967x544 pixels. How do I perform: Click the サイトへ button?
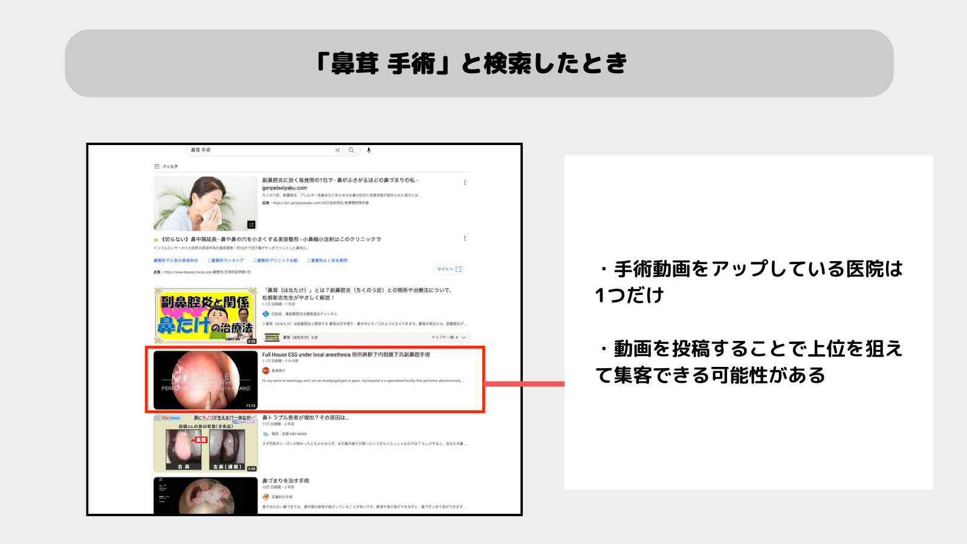pyautogui.click(x=448, y=269)
